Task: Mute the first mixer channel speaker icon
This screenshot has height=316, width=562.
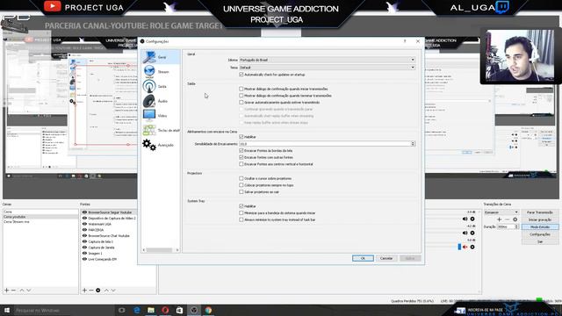Action: 465,219
